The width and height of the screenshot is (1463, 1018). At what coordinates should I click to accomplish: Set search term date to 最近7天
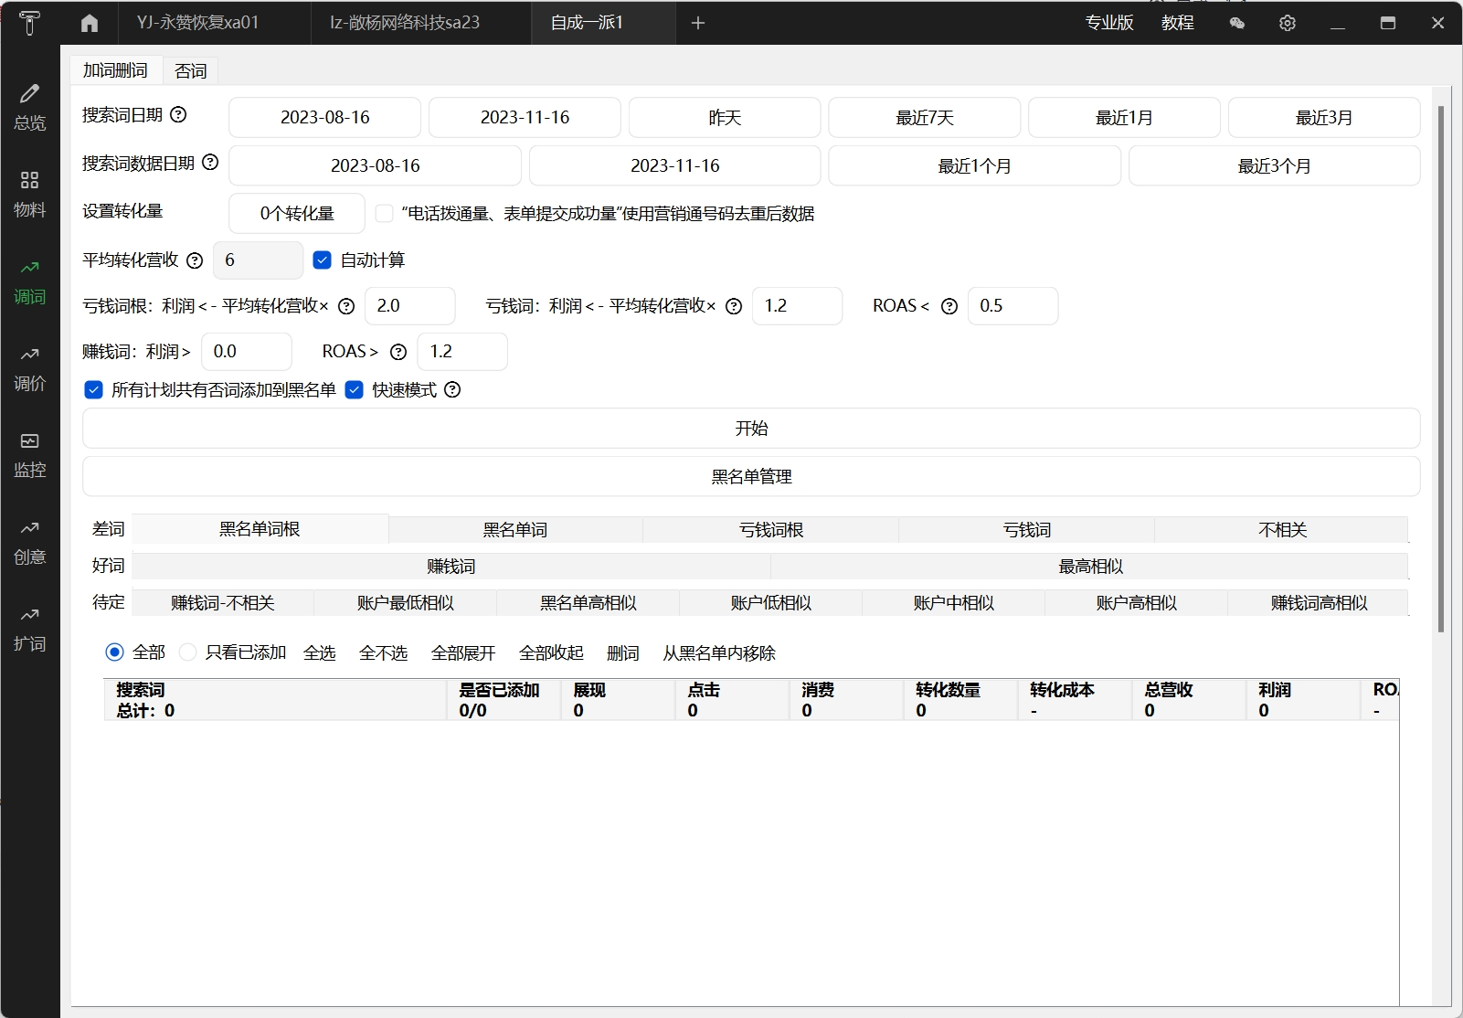(x=925, y=117)
